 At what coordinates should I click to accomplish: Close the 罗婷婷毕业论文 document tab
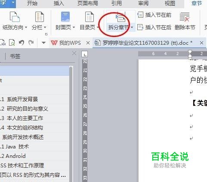tap(201, 43)
